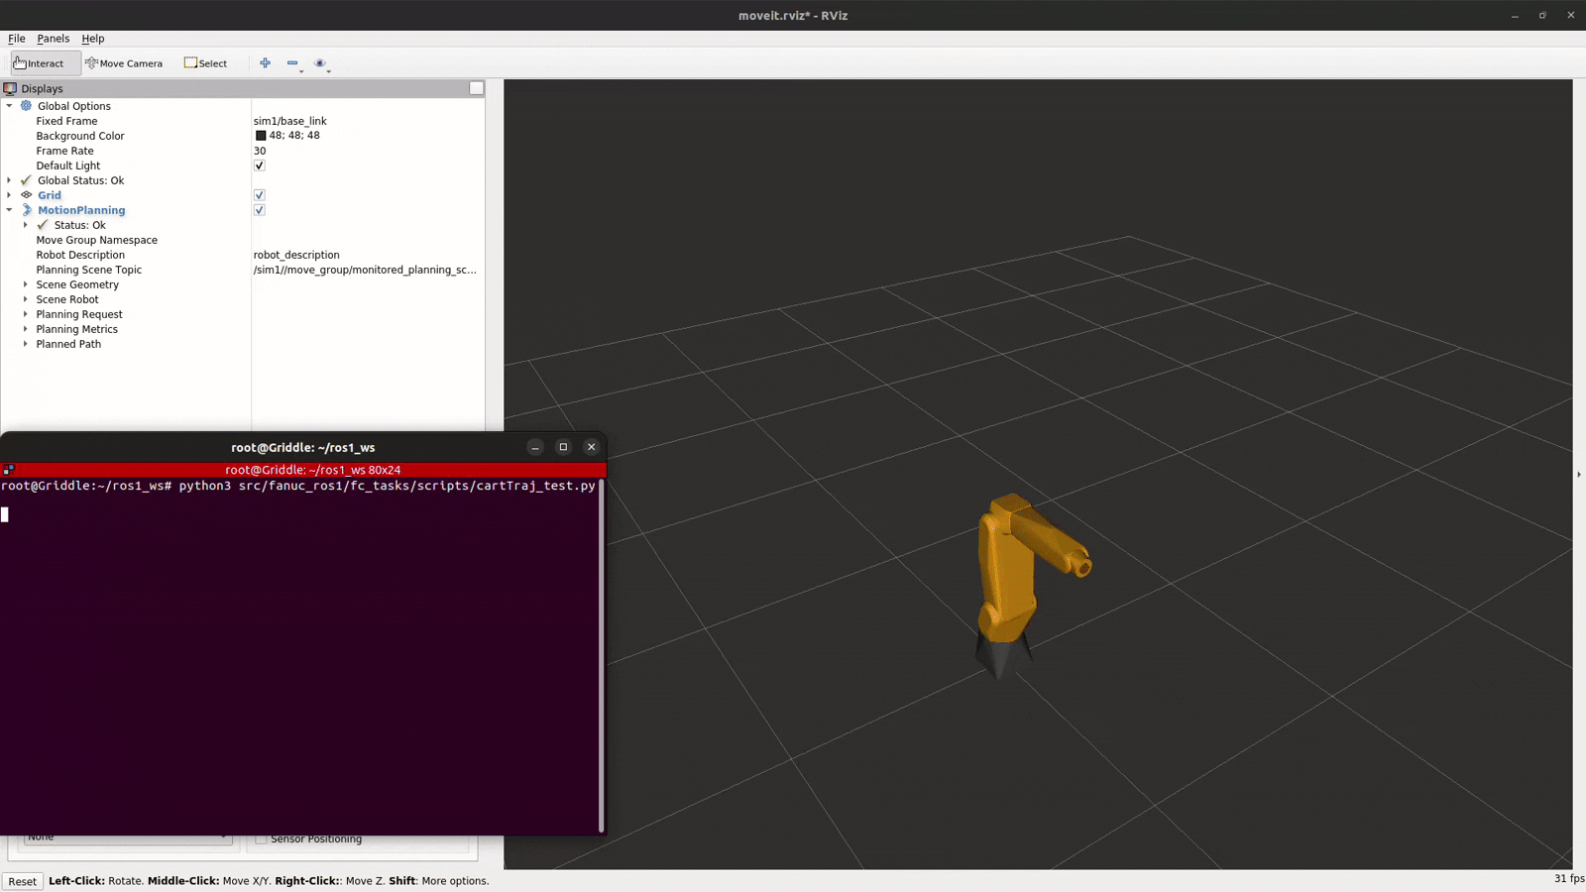Click the Global Status checkmark icon

coord(27,180)
